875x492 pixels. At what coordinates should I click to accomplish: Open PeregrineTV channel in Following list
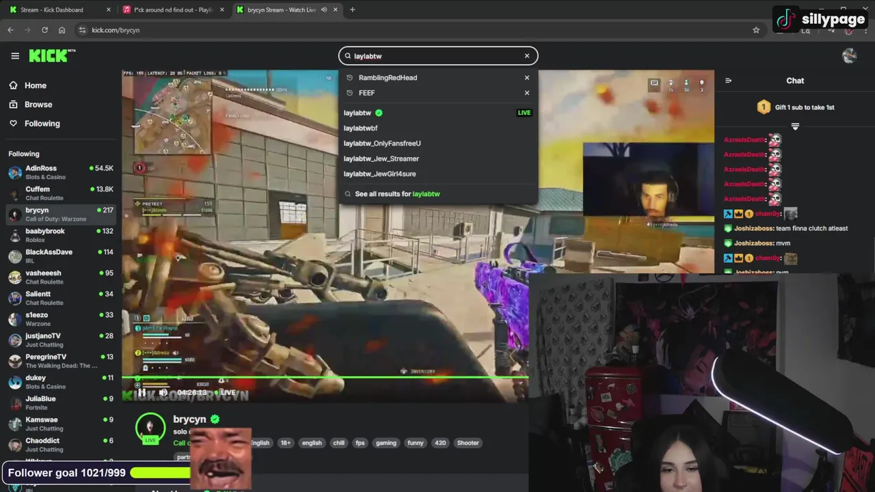point(60,361)
